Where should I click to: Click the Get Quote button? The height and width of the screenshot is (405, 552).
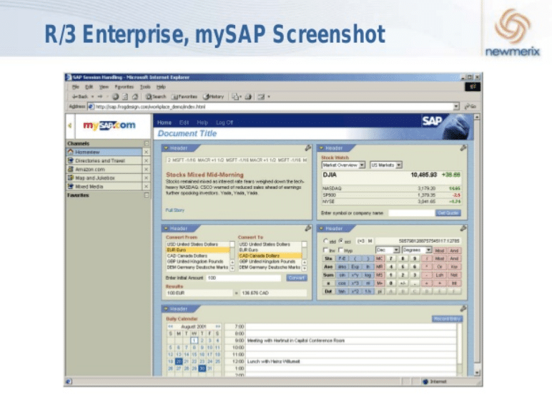point(448,213)
